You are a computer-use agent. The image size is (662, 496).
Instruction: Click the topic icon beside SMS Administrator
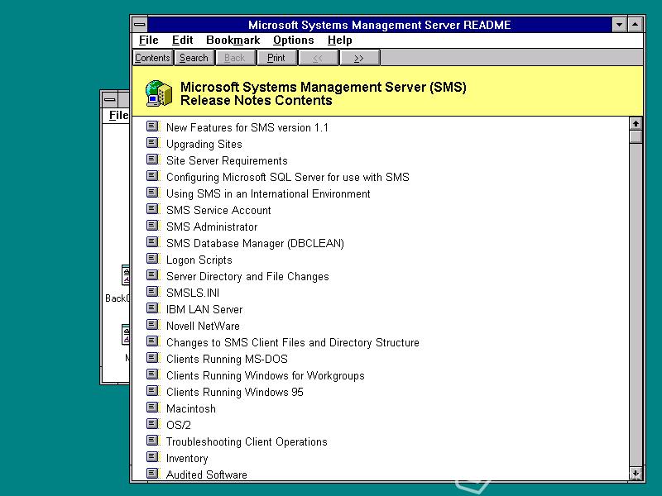pos(153,225)
